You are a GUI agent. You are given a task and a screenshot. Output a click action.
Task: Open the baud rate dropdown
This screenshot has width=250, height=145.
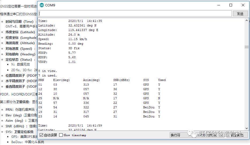click(206, 135)
